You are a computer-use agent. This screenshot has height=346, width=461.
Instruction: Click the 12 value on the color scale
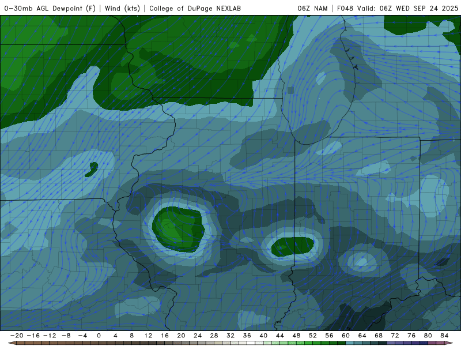pos(148,336)
